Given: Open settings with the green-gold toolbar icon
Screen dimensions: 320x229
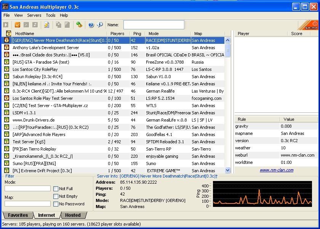Looking at the screenshot, I should [x=79, y=25].
